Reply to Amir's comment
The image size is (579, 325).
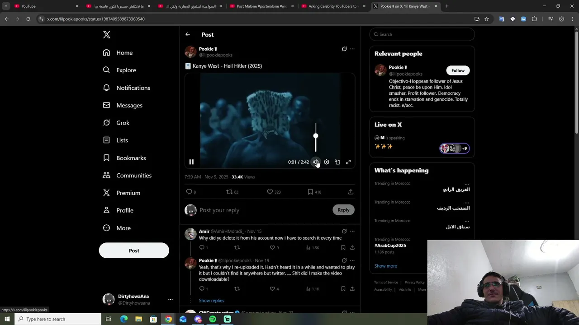[x=204, y=247]
